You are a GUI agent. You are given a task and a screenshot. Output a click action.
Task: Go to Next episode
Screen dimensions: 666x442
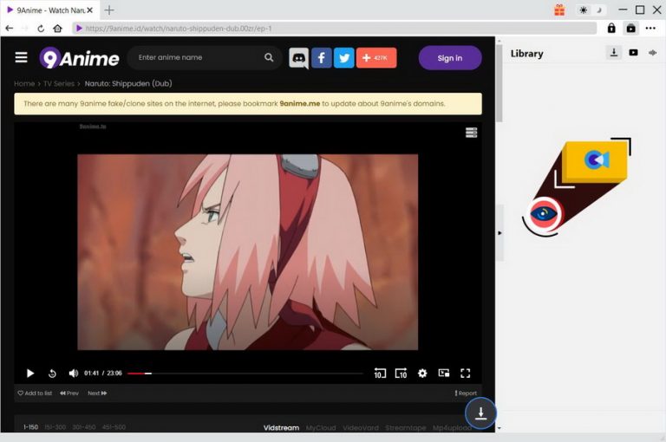[97, 393]
